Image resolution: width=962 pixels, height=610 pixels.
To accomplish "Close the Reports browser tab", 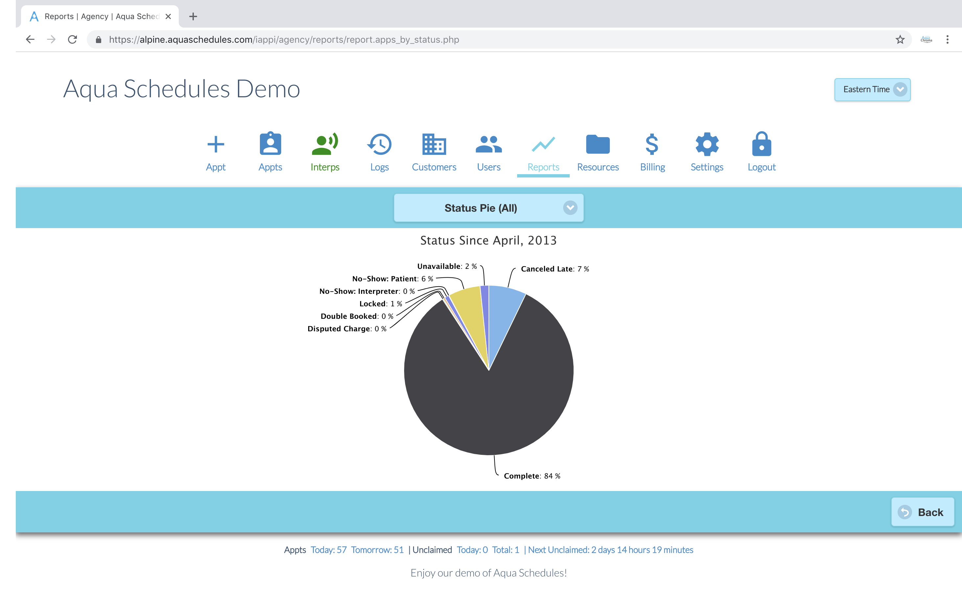I will click(168, 16).
